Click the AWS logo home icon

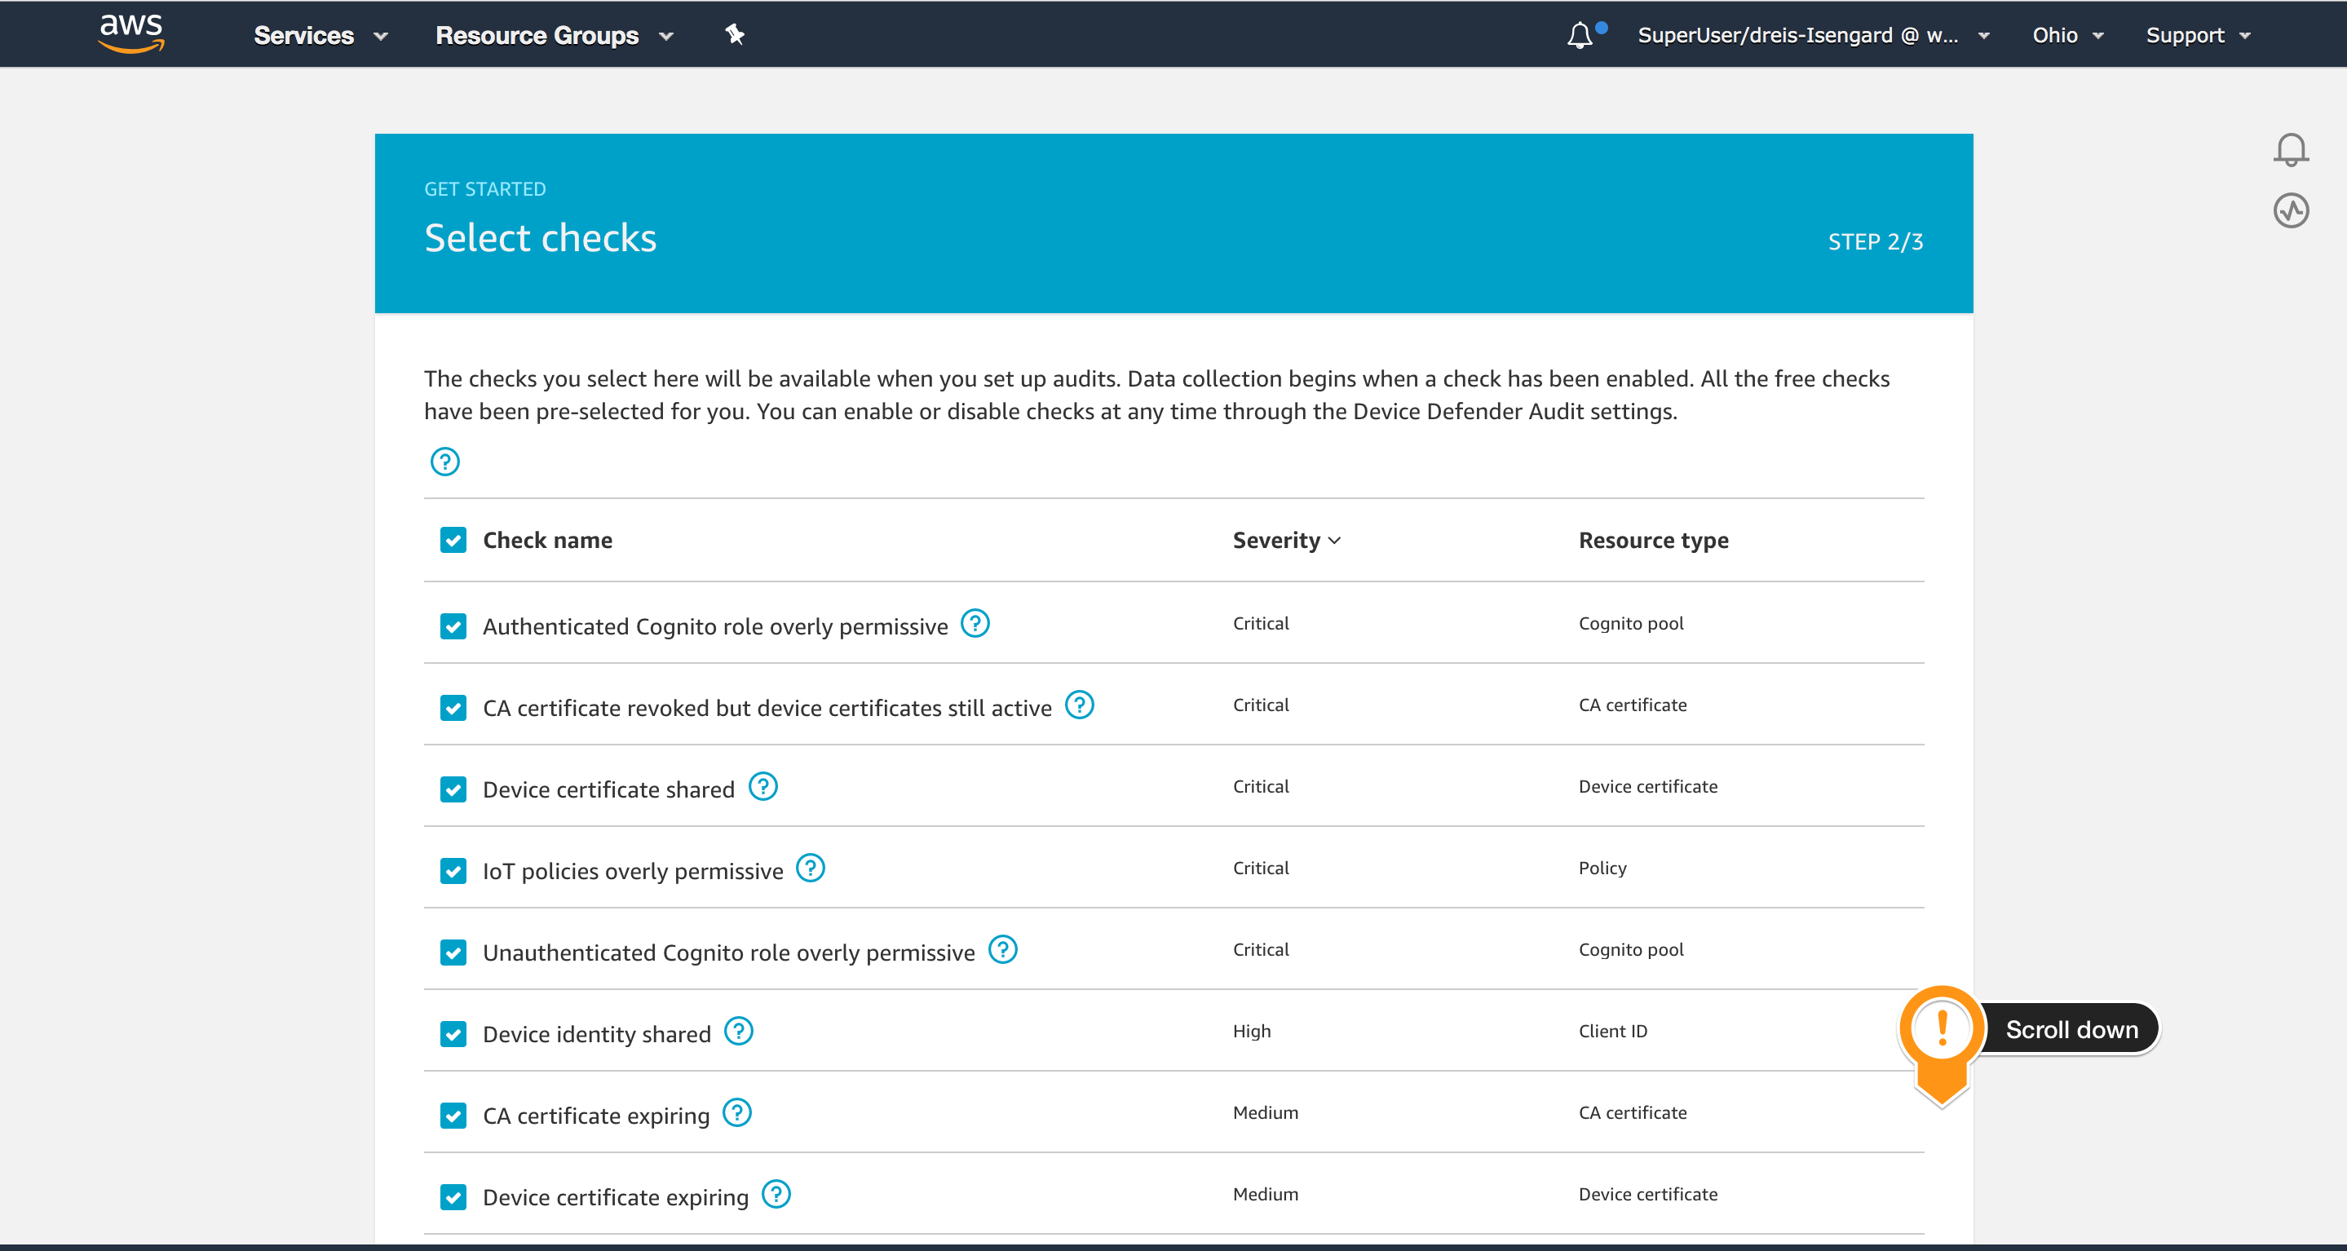click(131, 33)
